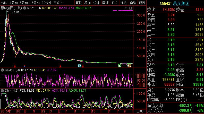The width and height of the screenshot is (204, 114).
Task: Click the 返回 back button
Action: [x=142, y=3]
